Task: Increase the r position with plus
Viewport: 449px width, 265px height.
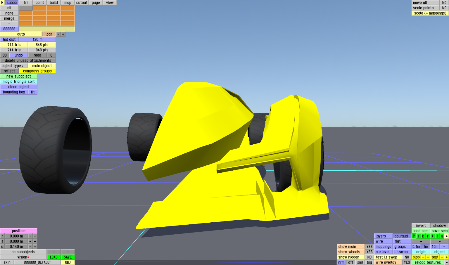Action: coord(35,236)
